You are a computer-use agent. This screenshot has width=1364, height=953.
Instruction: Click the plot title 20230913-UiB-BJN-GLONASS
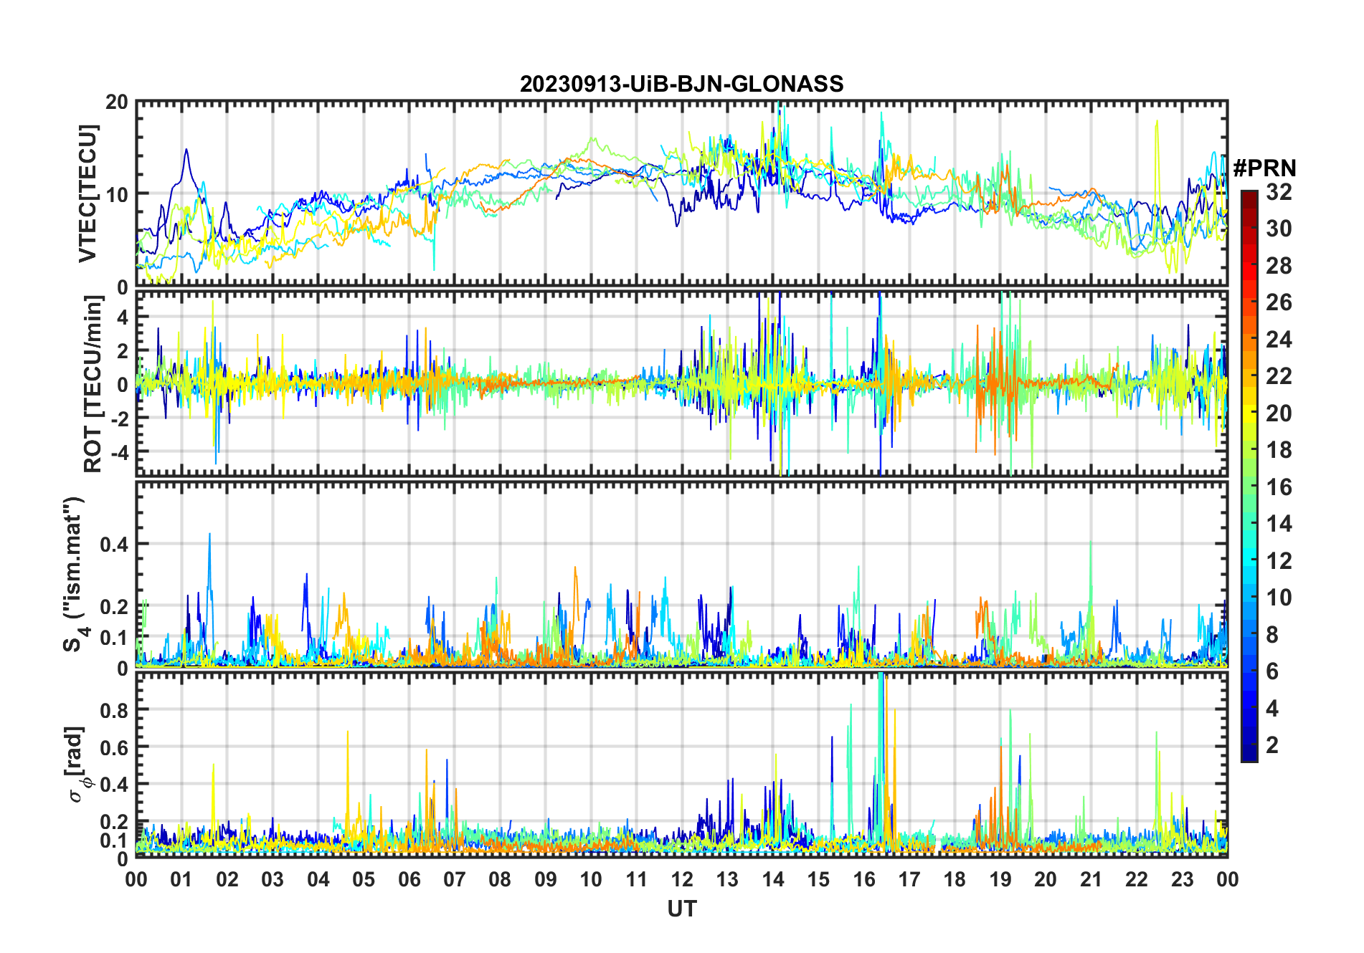click(x=681, y=85)
